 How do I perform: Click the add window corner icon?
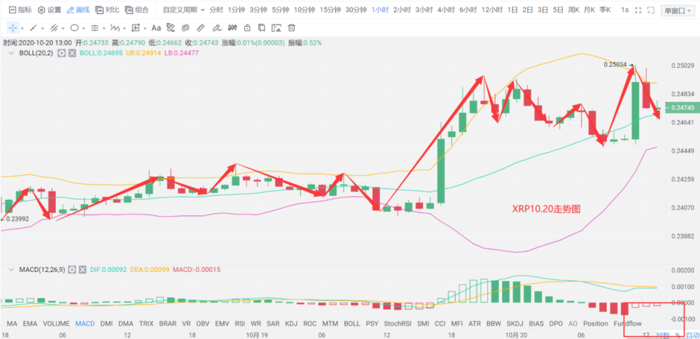tap(651, 10)
